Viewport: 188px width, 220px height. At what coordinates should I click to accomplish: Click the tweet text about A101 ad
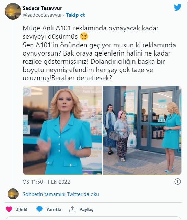click(99, 53)
